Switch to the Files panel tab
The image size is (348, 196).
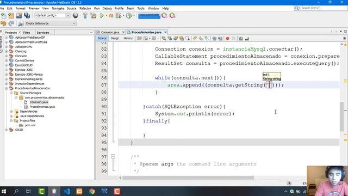coord(27,33)
